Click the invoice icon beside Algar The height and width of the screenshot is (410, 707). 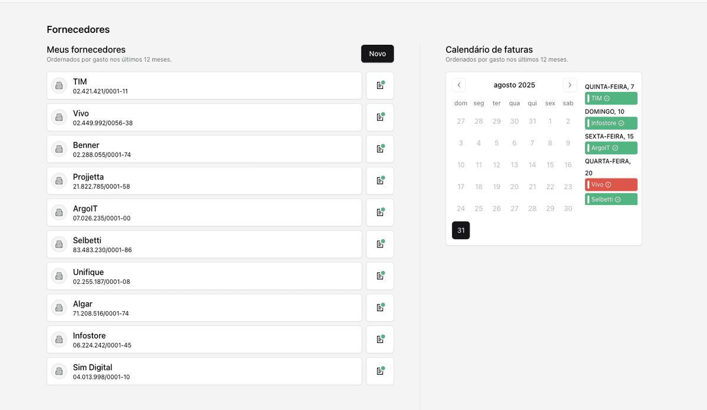click(x=379, y=307)
